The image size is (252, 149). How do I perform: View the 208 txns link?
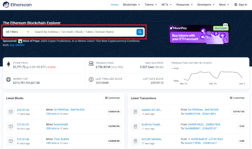[51, 129]
